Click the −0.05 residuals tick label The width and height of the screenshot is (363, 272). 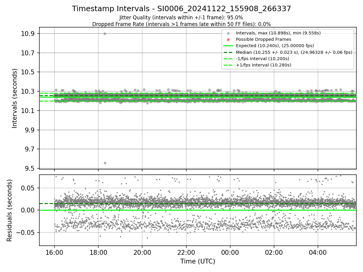point(26,233)
